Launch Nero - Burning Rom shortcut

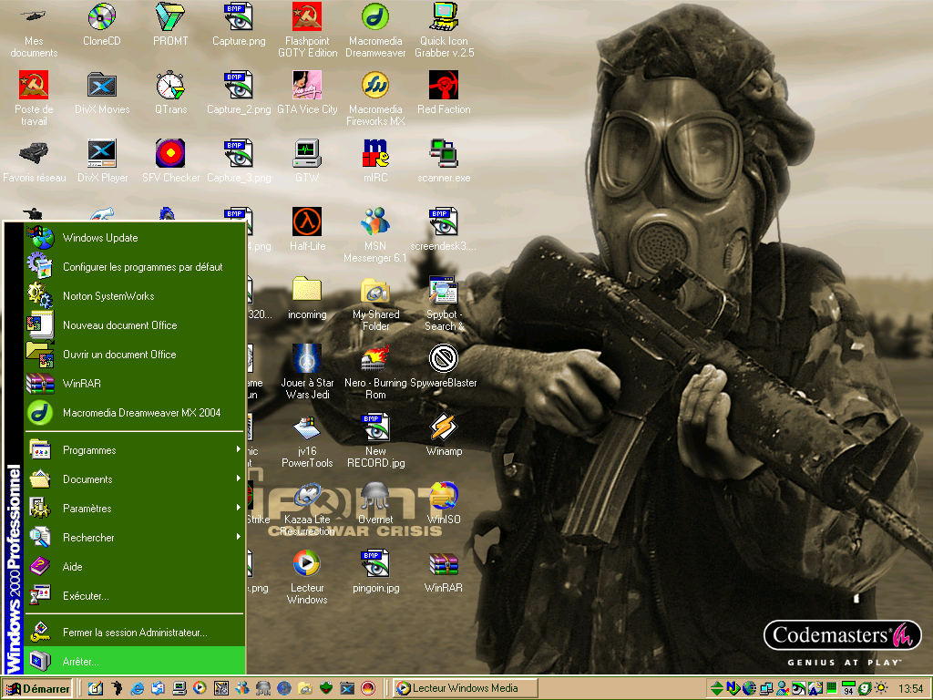(375, 372)
